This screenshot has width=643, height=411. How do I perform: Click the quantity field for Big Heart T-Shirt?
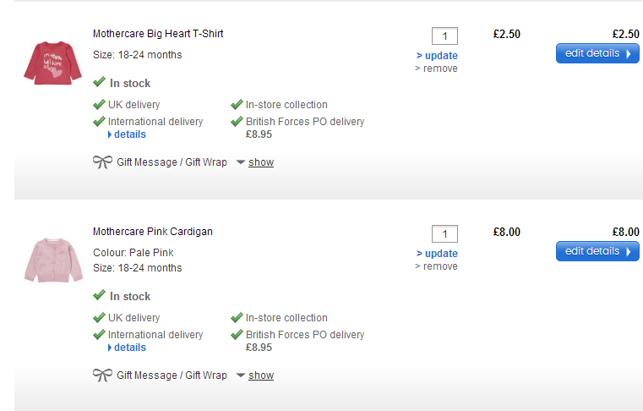click(444, 36)
